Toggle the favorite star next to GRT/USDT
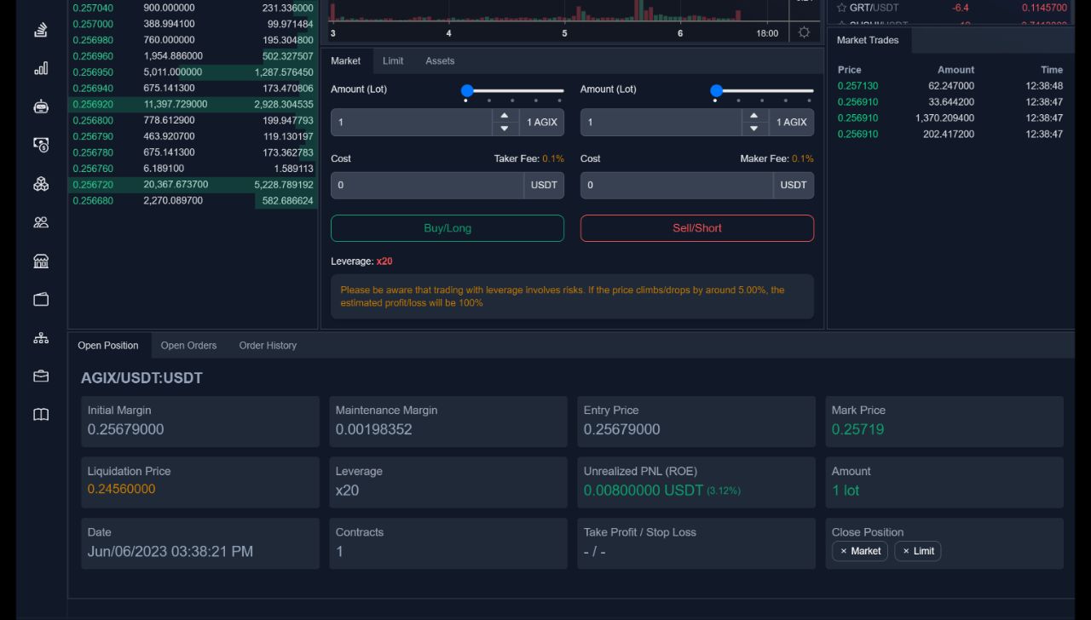Viewport: 1091px width, 620px height. 840,7
